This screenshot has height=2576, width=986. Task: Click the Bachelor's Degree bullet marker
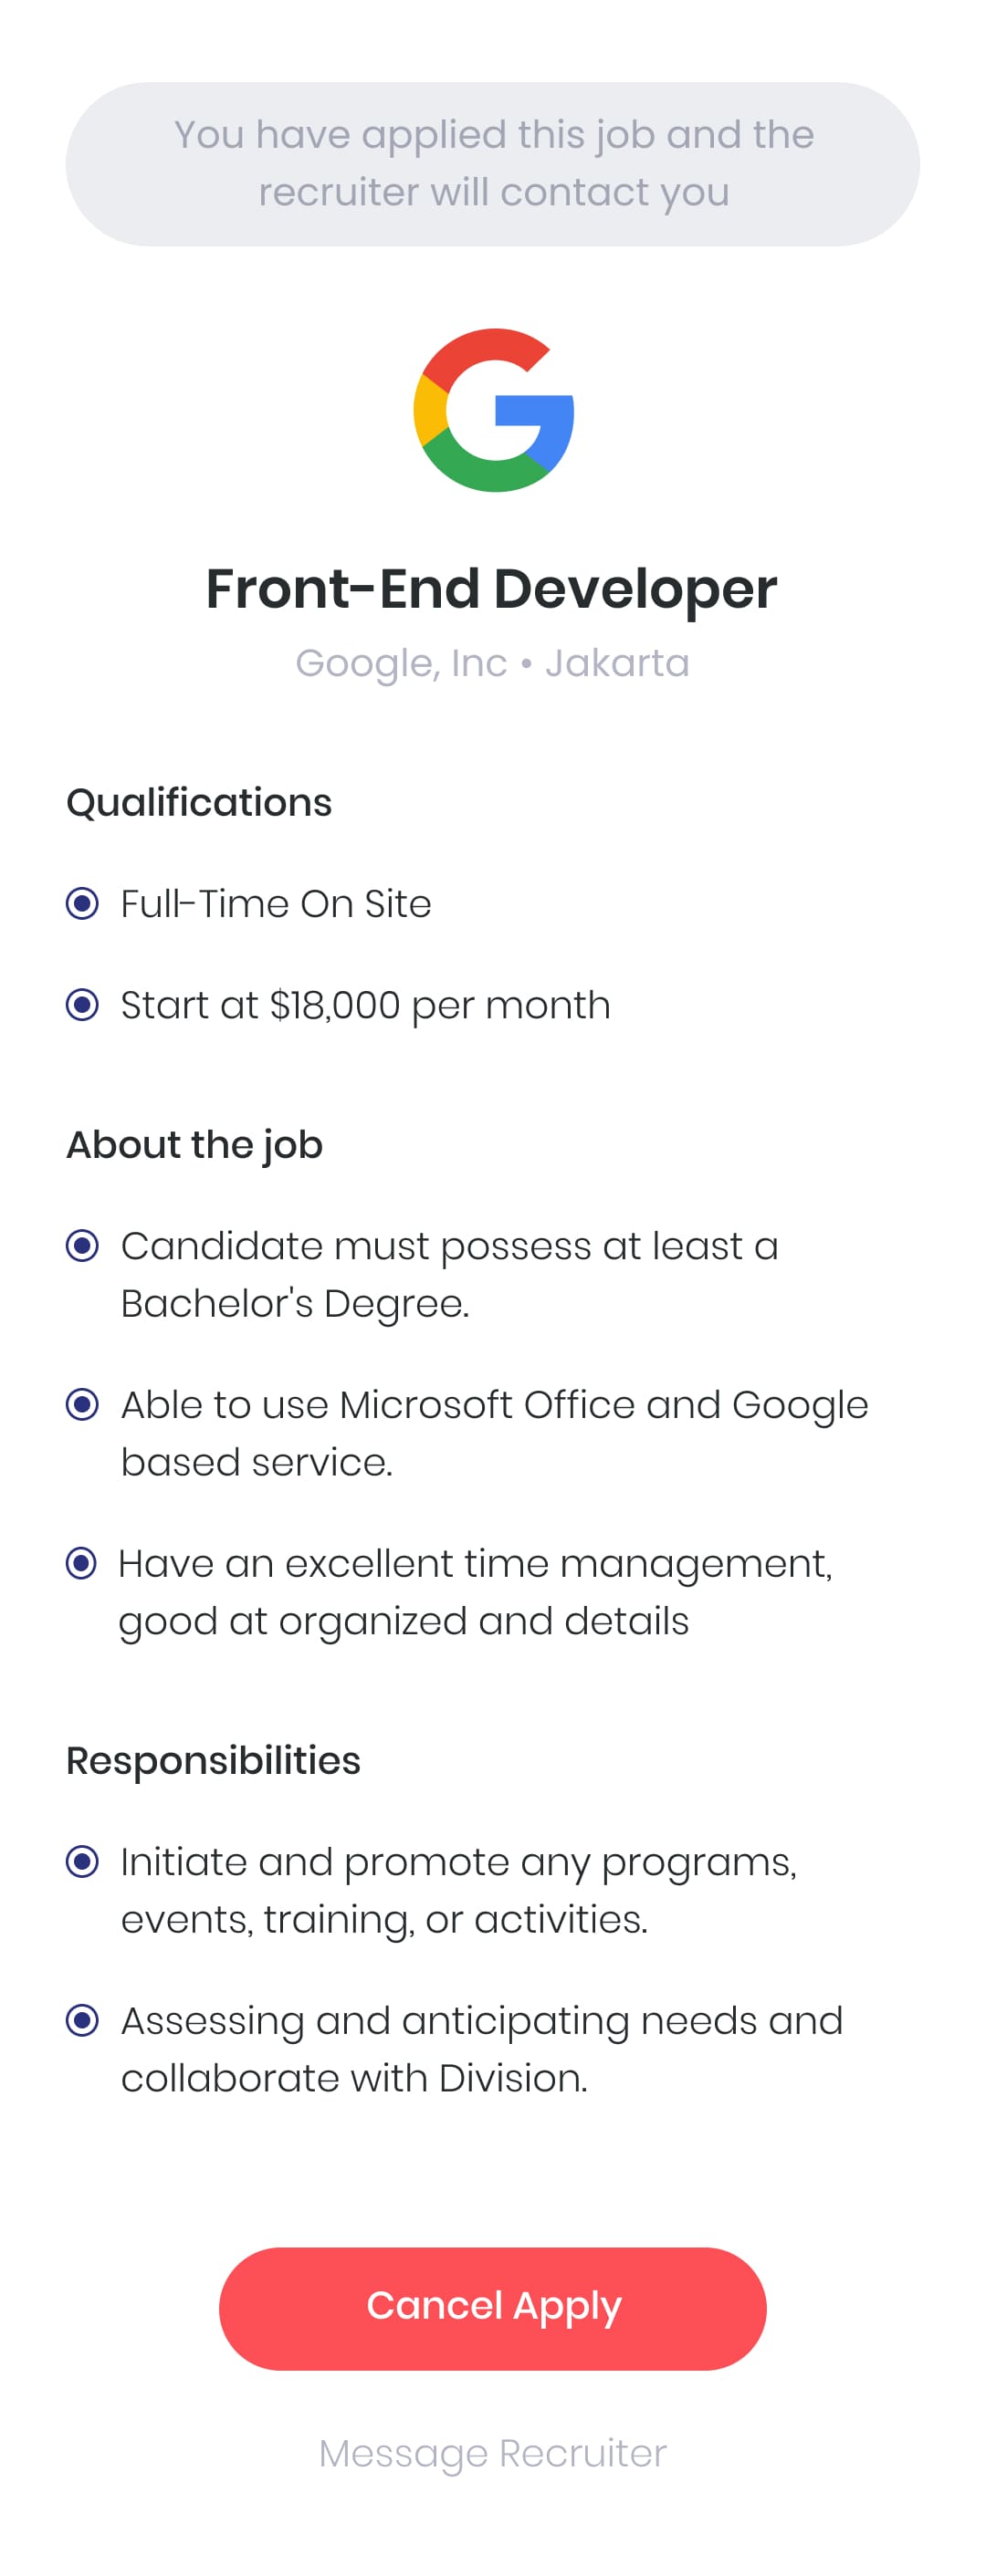[x=82, y=1246]
